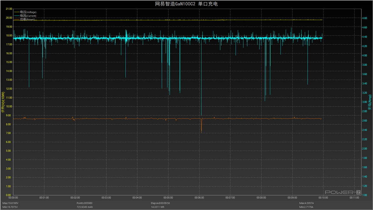This screenshot has width=373, height=210.
Task: Click the 725.9249 mAh capacity reading
Action: (x=85, y=207)
